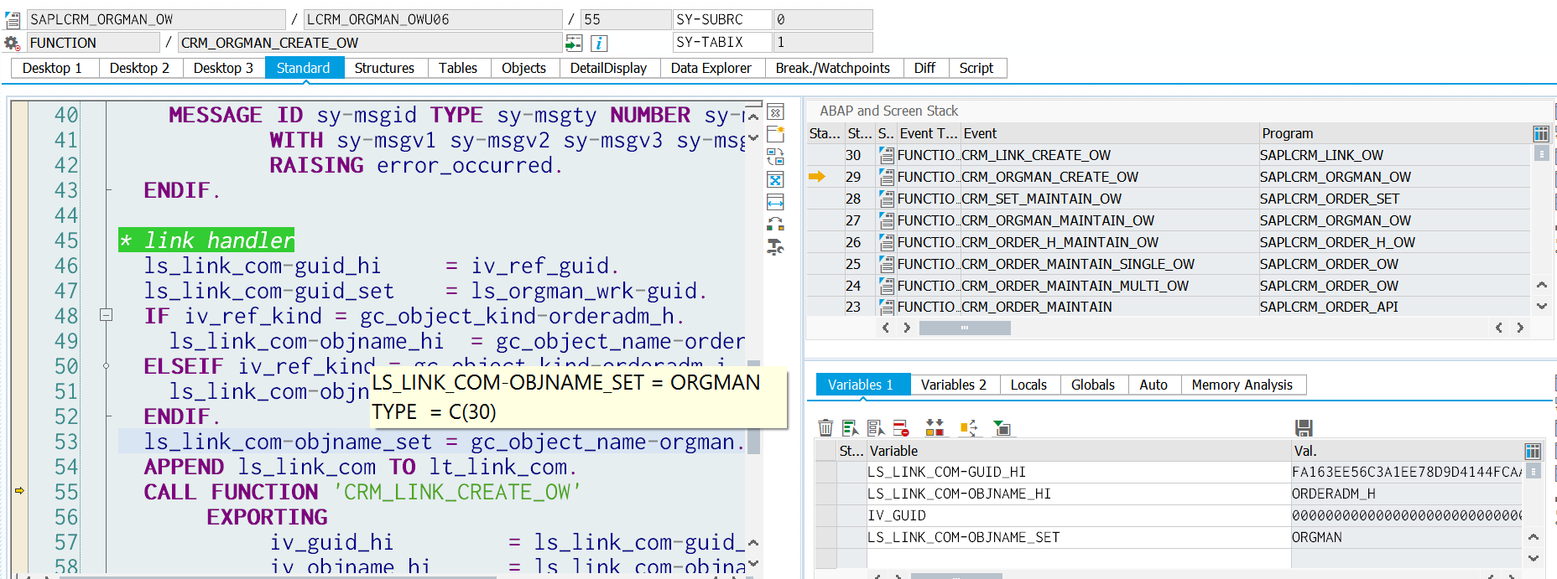Open the tool services hammer icon

pyautogui.click(x=776, y=246)
